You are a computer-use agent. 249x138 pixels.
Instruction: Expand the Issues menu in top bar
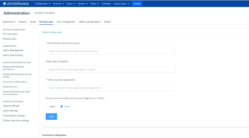pos(71,4)
